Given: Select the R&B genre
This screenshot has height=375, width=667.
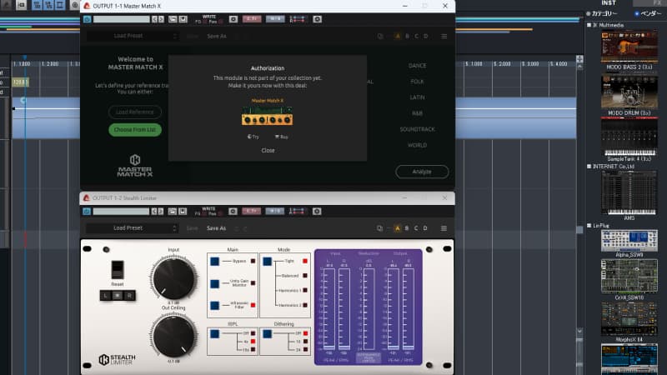Looking at the screenshot, I should pyautogui.click(x=418, y=113).
